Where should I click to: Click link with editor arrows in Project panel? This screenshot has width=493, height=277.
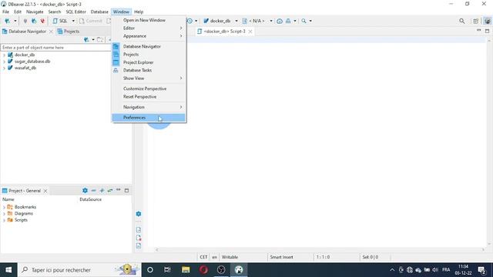tap(110, 190)
